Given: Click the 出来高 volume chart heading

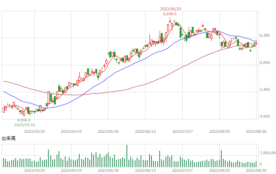Looking at the screenshot, I should (x=9, y=138).
